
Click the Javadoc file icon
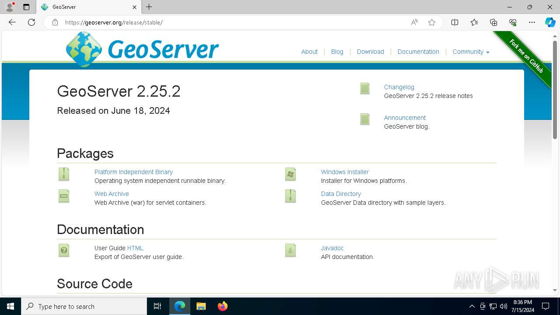coord(290,250)
